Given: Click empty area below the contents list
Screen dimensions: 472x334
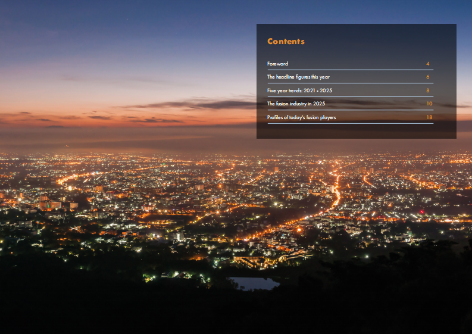Looking at the screenshot, I should coord(356,132).
